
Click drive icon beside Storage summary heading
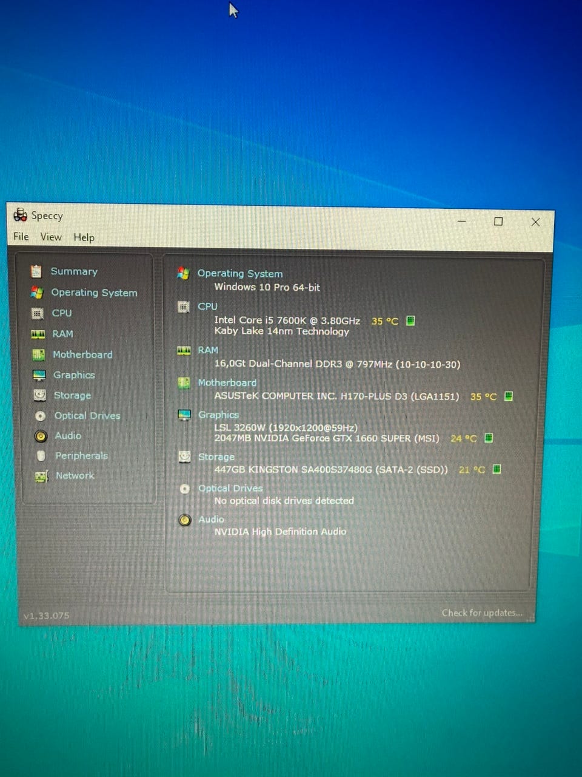point(185,456)
